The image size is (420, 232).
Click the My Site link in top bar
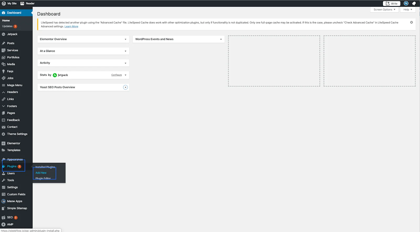12,3
